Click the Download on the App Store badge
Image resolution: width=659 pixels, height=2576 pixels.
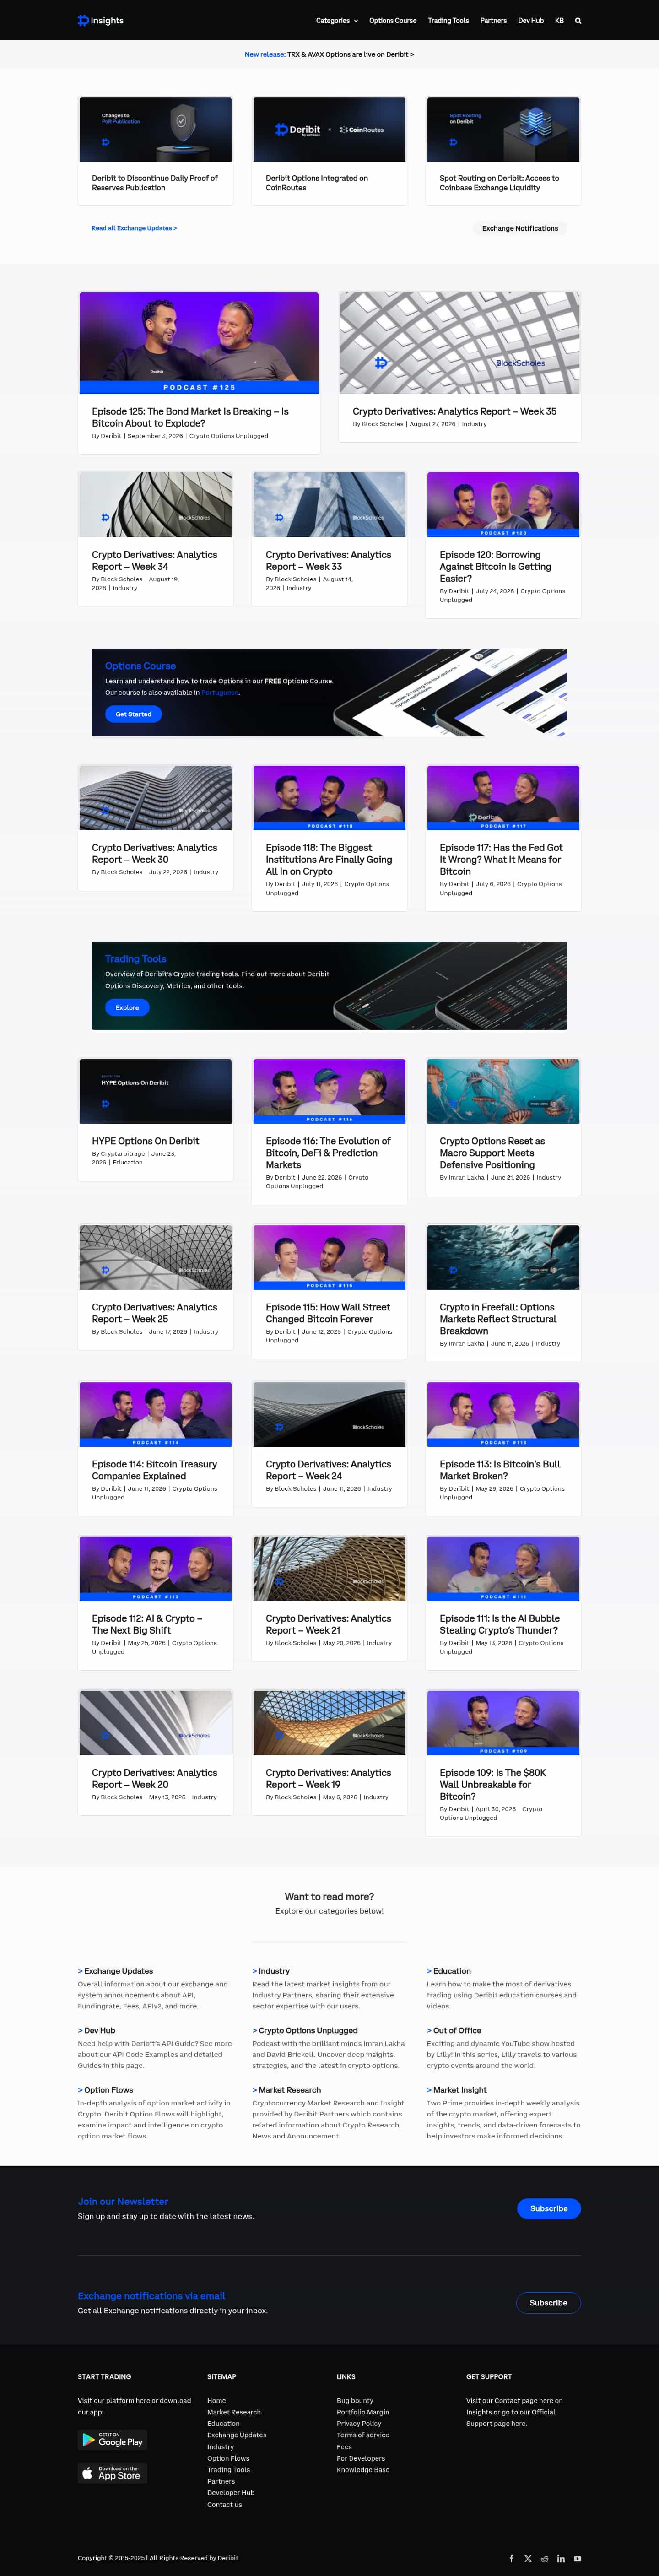click(x=112, y=2474)
